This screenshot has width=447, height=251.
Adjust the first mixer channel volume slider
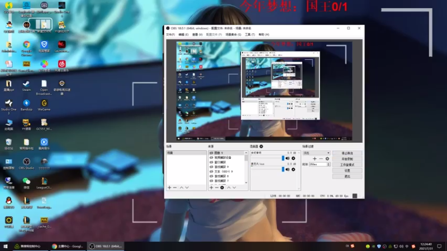(268, 158)
